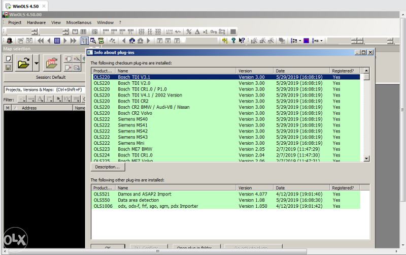Click the blue grid view icon
The image size is (406, 255).
coord(57,41)
